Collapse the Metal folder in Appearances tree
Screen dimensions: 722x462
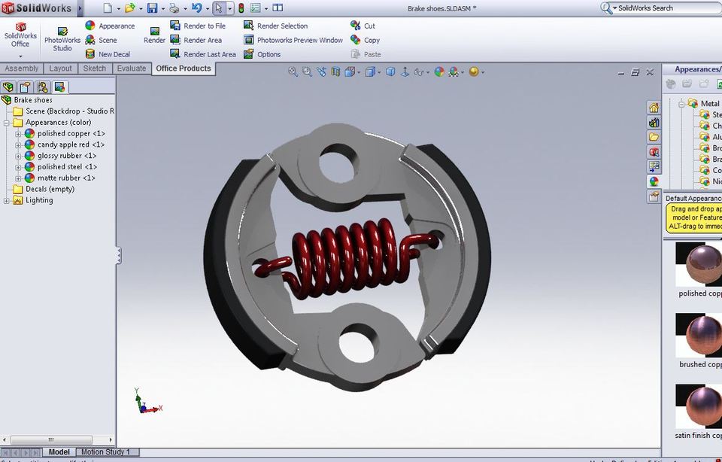tap(681, 104)
